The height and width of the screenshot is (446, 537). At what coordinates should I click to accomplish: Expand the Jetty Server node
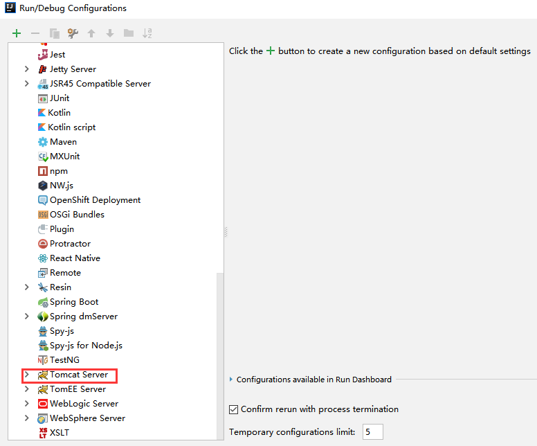click(x=27, y=69)
